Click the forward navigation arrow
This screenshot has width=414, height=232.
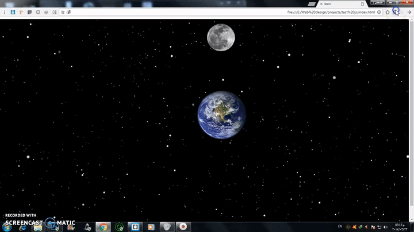point(409,11)
